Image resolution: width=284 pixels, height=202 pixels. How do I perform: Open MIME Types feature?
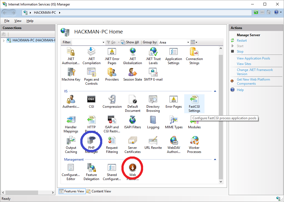tap(174, 122)
